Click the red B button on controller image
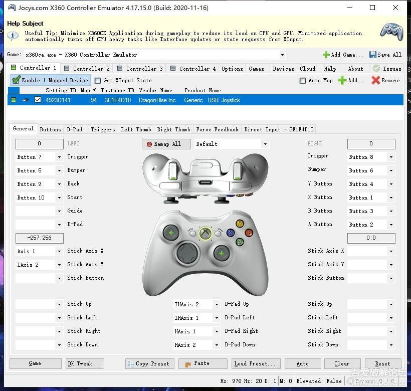Image resolution: width=411 pixels, height=391 pixels. point(249,233)
